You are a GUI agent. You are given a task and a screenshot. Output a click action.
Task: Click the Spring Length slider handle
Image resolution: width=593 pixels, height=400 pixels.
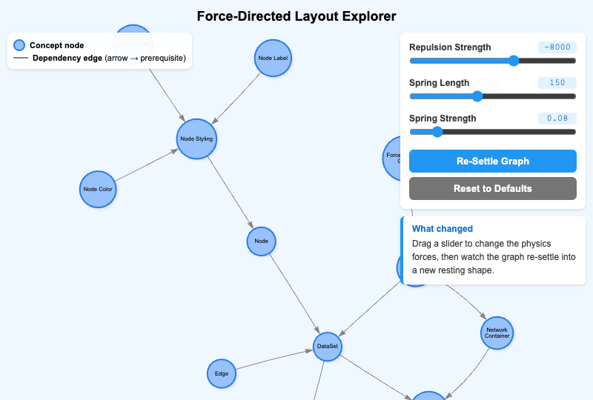click(x=477, y=96)
